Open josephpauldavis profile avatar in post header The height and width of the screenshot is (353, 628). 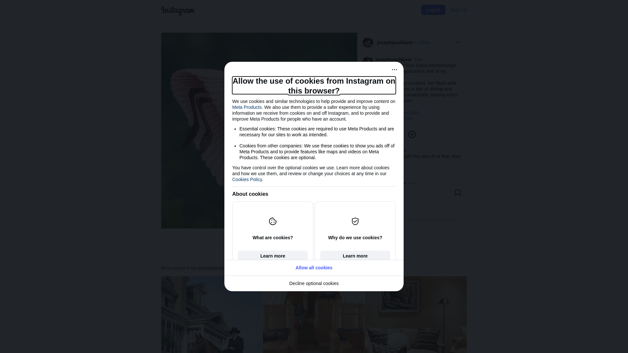pos(368,42)
